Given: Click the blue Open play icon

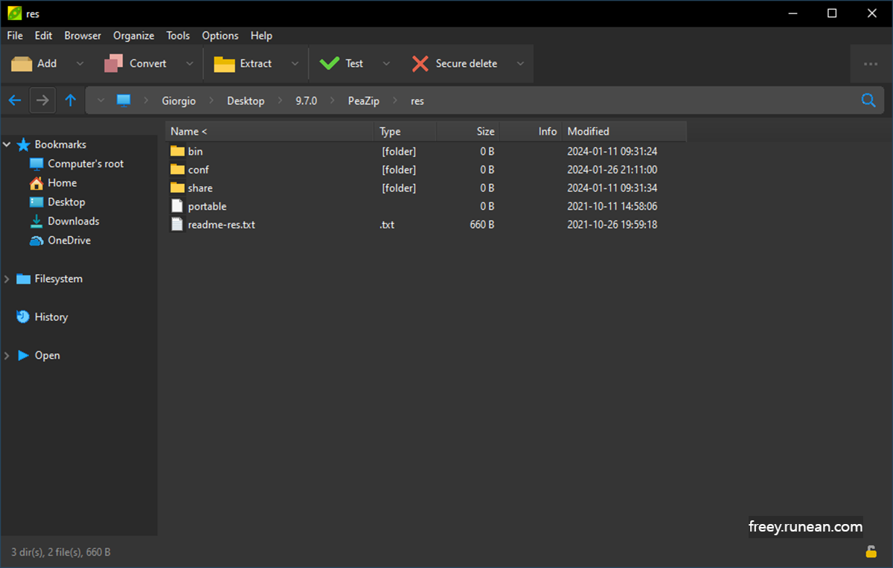Looking at the screenshot, I should [x=23, y=356].
